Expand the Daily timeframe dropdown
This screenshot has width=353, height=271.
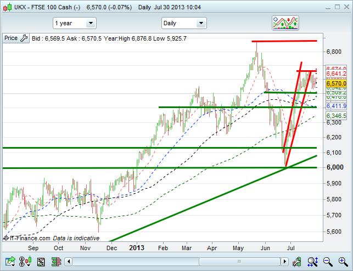(183, 23)
